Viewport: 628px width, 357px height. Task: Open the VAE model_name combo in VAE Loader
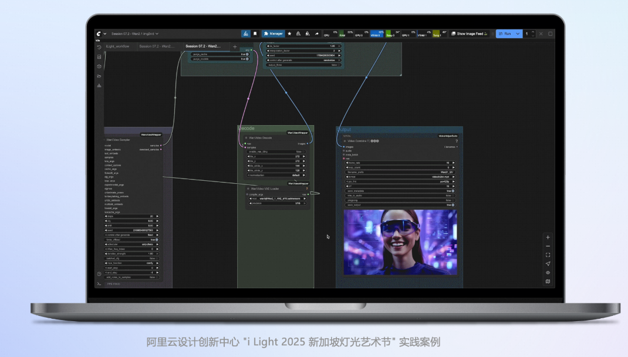click(x=277, y=198)
